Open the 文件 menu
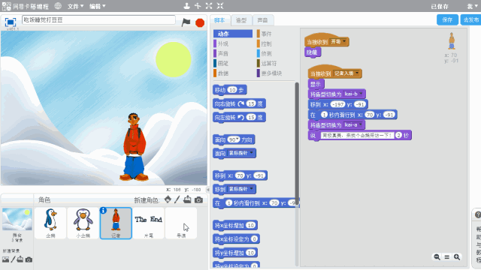Image resolution: width=481 pixels, height=270 pixels. point(75,6)
